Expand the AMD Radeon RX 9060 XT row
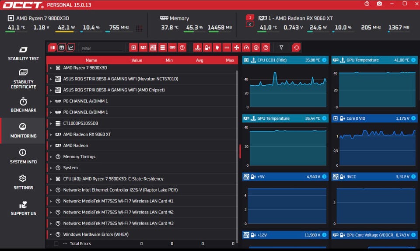Screen dimensions: 420x251 tap(51, 135)
